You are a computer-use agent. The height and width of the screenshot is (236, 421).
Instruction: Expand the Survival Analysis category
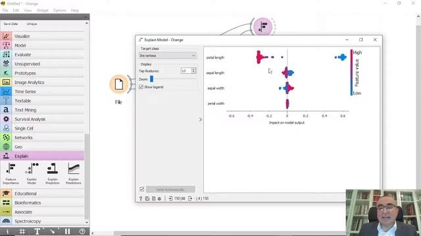42,119
